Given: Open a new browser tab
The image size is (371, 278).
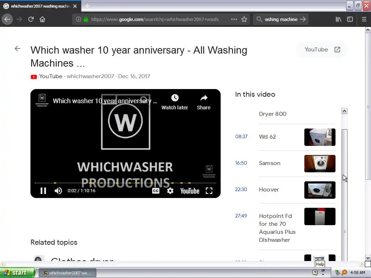Looking at the screenshot, I should (x=87, y=6).
